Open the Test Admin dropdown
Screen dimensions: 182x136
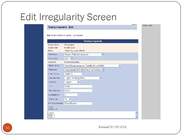coord(84,54)
